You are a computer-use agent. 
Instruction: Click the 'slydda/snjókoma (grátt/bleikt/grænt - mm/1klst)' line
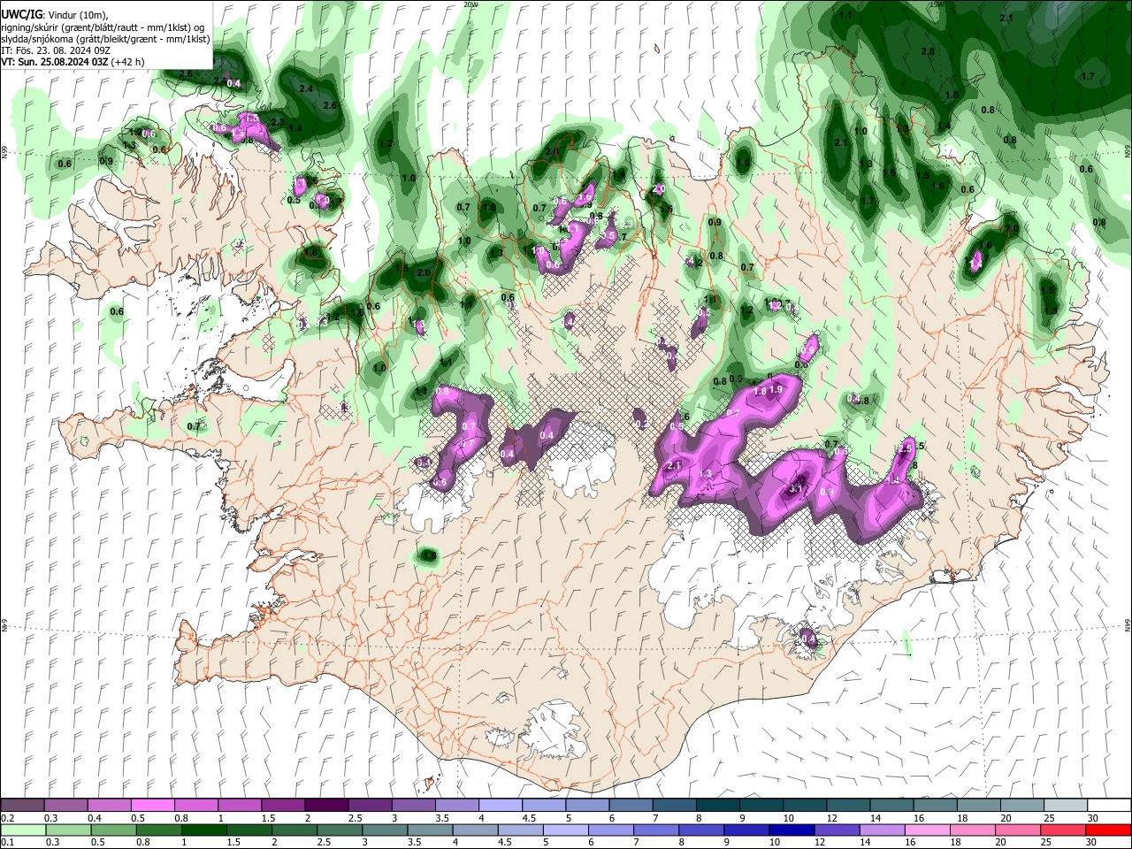pyautogui.click(x=106, y=39)
